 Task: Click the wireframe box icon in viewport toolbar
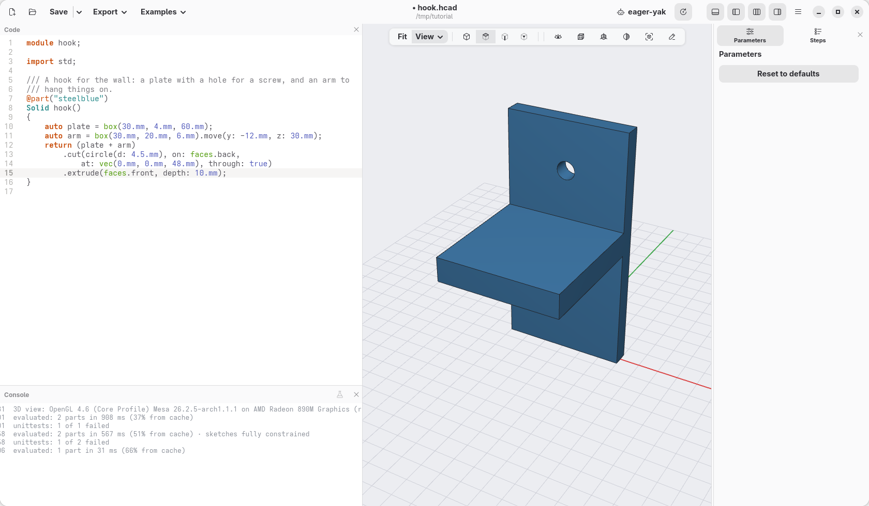[581, 37]
